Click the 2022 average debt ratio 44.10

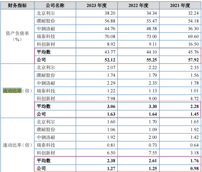pyautogui.click(x=151, y=52)
